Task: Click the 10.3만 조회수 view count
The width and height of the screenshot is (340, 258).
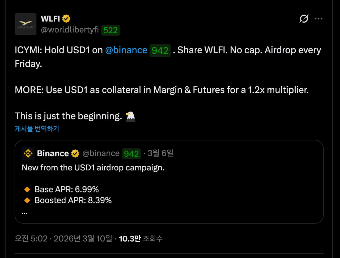Action: click(x=141, y=239)
